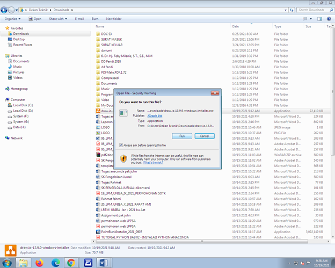Select the DD Fendi 2018 folder

111,61
